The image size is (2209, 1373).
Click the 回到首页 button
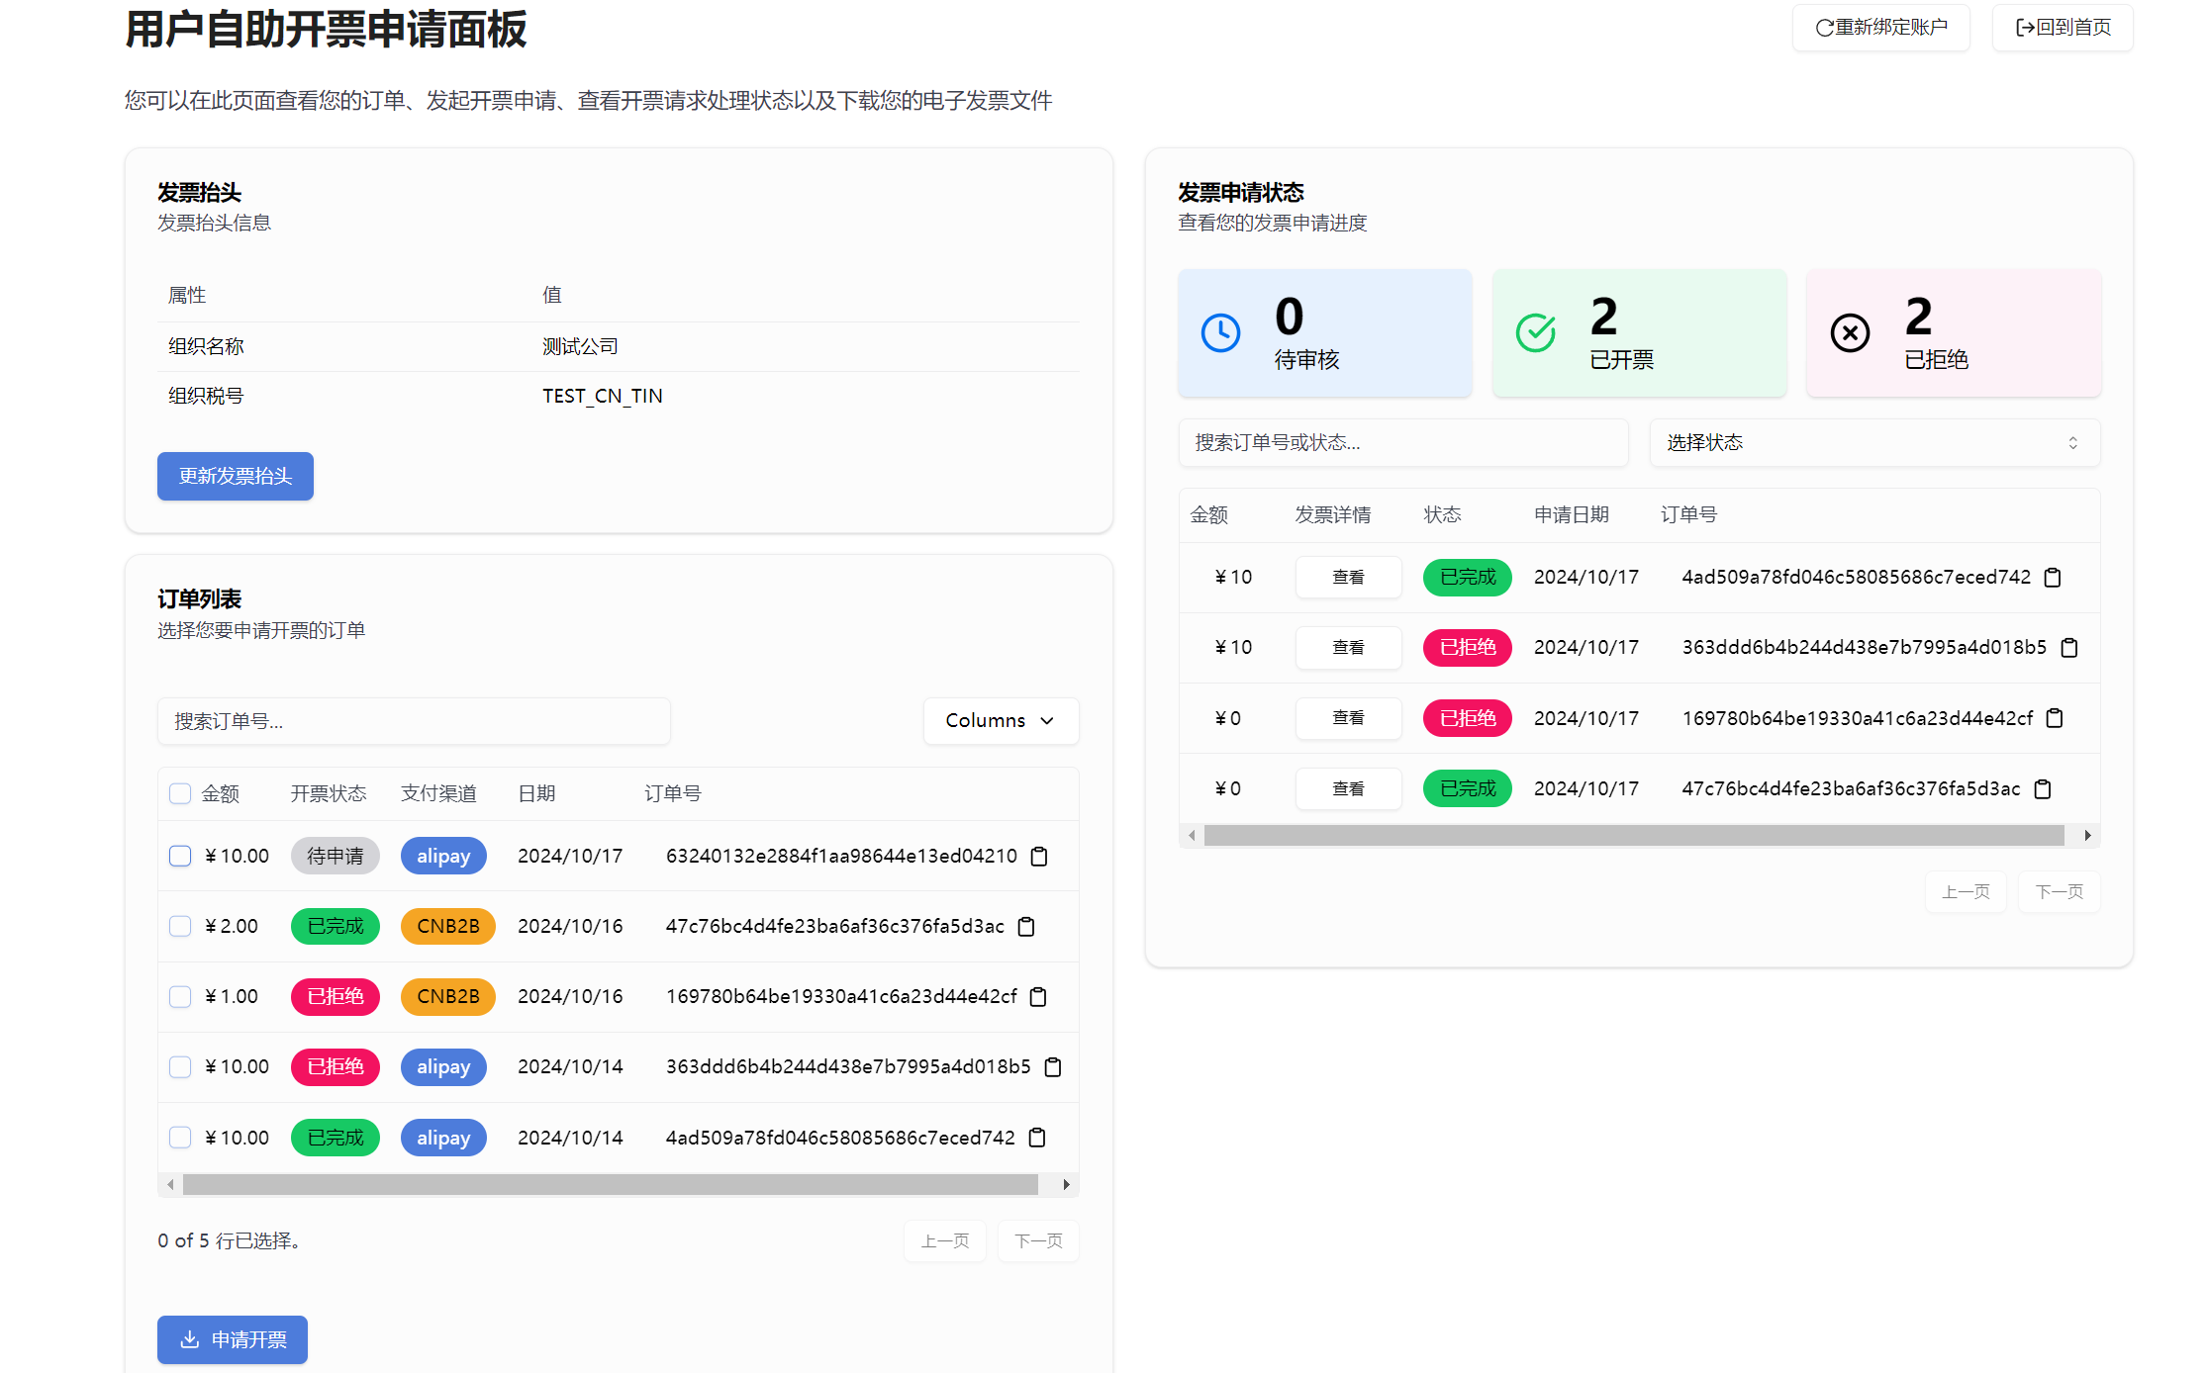pos(2063,28)
